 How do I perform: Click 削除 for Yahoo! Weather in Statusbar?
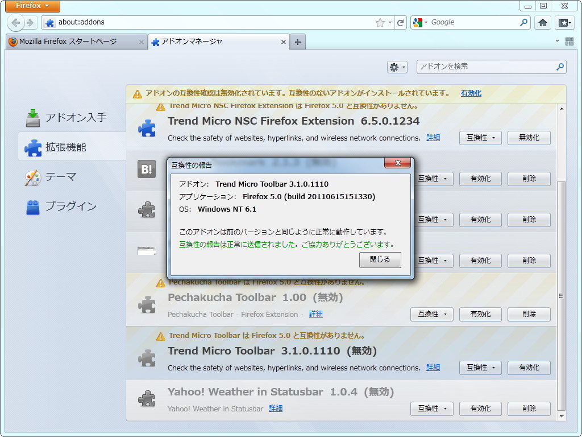tap(529, 409)
